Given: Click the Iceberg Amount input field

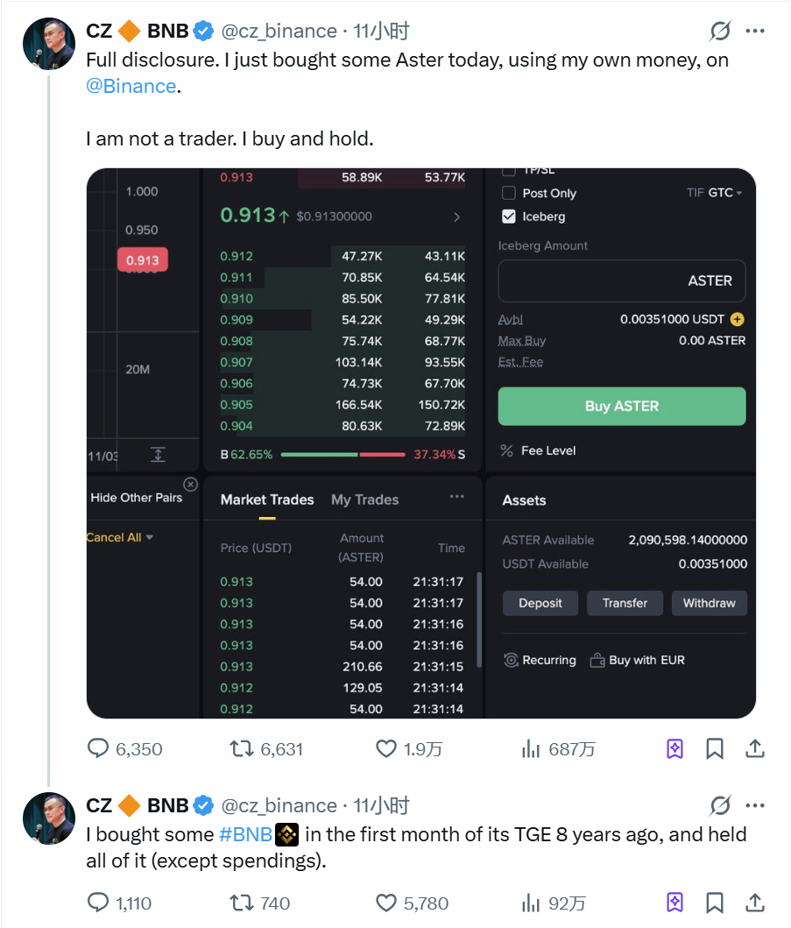Looking at the screenshot, I should tap(622, 281).
